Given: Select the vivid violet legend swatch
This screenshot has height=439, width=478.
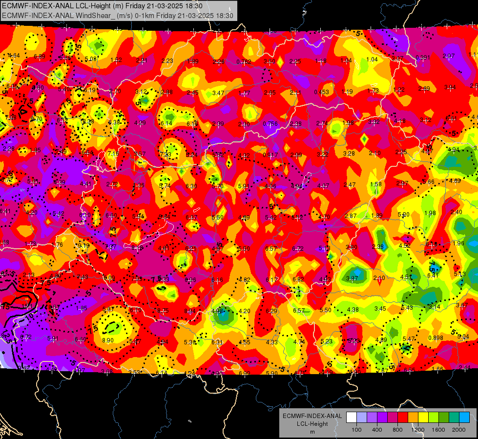Looking at the screenshot, I should coord(382,418).
